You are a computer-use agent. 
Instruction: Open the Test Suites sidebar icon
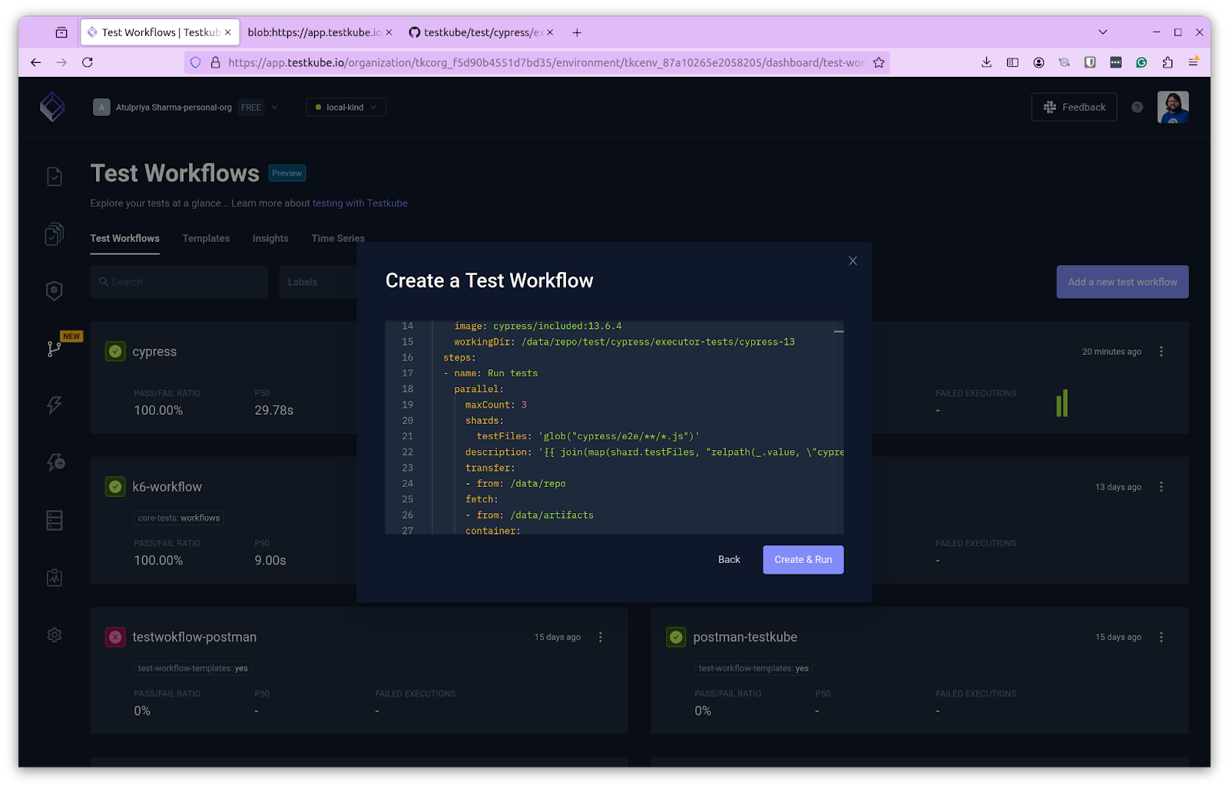[55, 233]
